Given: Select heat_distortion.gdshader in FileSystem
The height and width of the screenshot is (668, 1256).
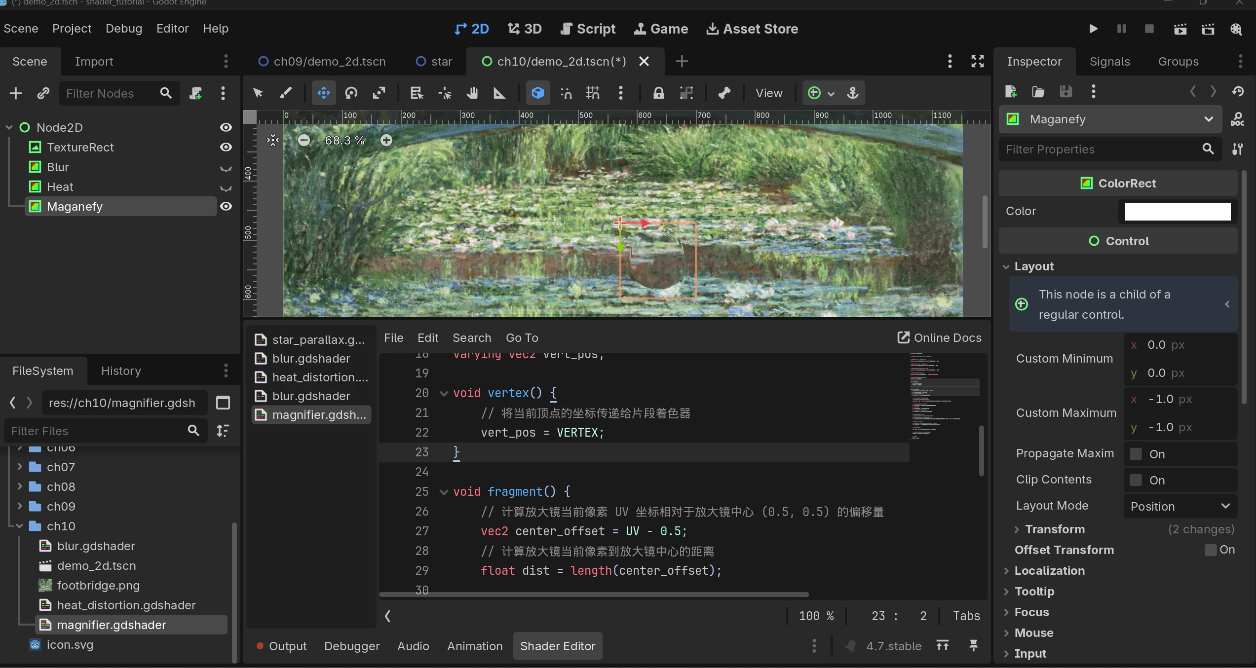Looking at the screenshot, I should click(126, 605).
